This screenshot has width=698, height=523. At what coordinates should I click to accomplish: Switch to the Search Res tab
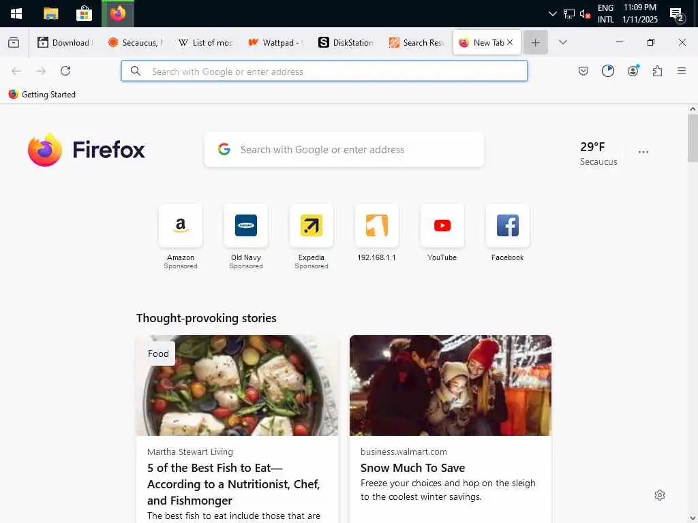click(x=416, y=43)
